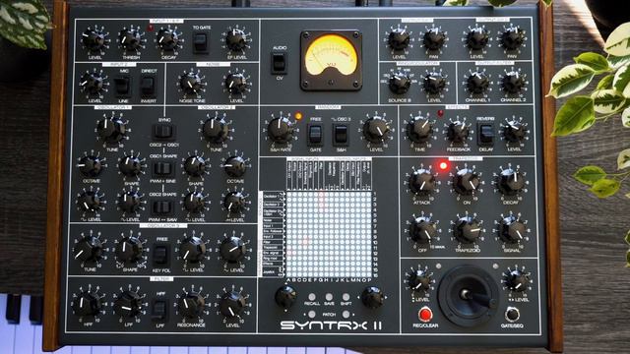Screen dimensions: 630x354
Task: Adjust the Oscillator 3 SHAPE knob
Action: tap(129, 250)
